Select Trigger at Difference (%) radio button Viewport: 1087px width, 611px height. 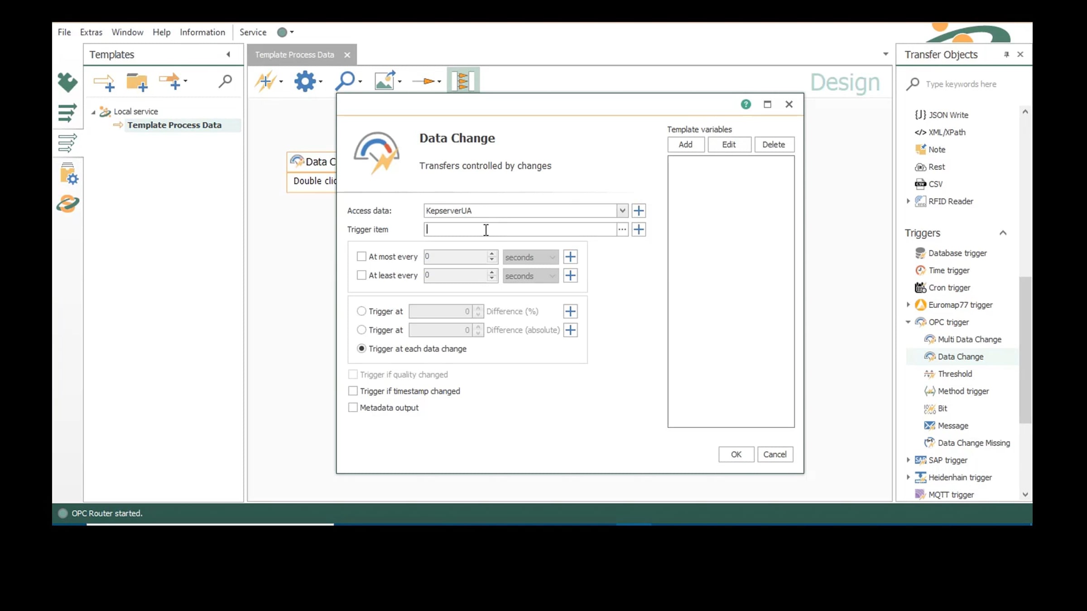[x=361, y=311]
